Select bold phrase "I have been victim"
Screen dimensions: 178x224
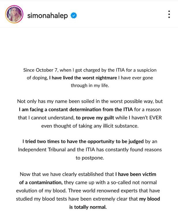point(136,174)
